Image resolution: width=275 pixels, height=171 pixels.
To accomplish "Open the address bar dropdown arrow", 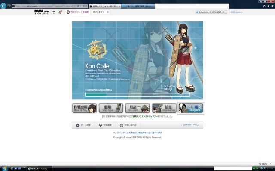I will click(x=81, y=6).
